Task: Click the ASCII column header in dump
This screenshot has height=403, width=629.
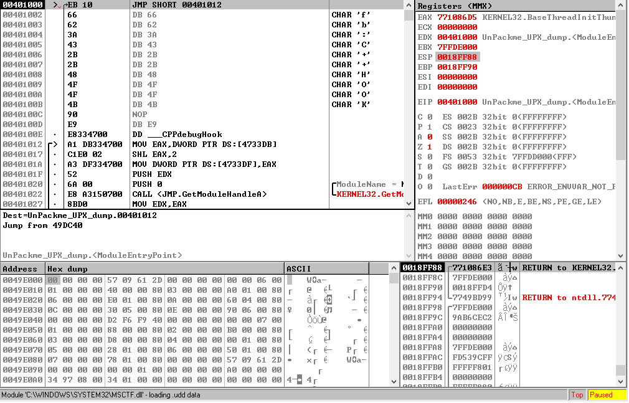Action: point(326,269)
